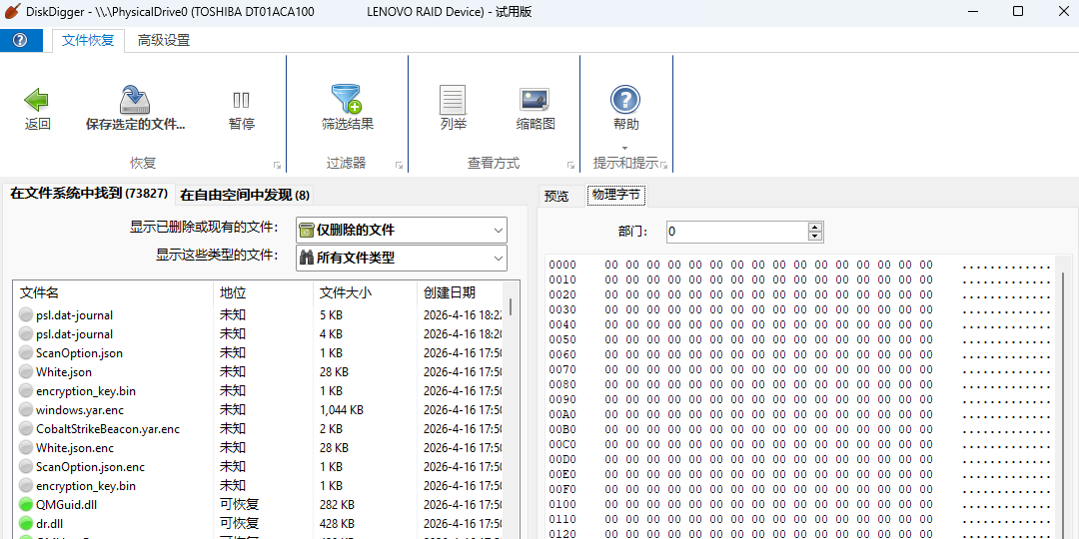The width and height of the screenshot is (1079, 539).
Task: Open the Advanced Settings ribbon tab
Action: 164,41
